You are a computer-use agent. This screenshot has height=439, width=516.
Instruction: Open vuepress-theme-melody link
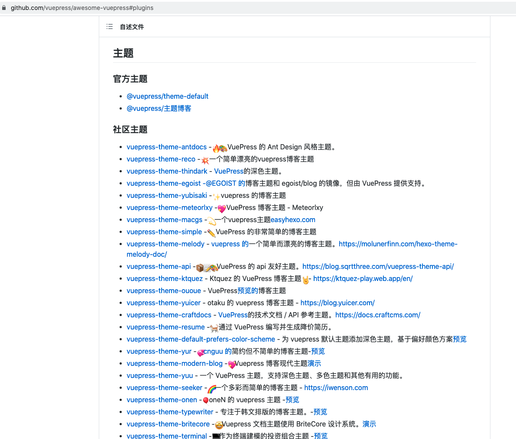(166, 244)
